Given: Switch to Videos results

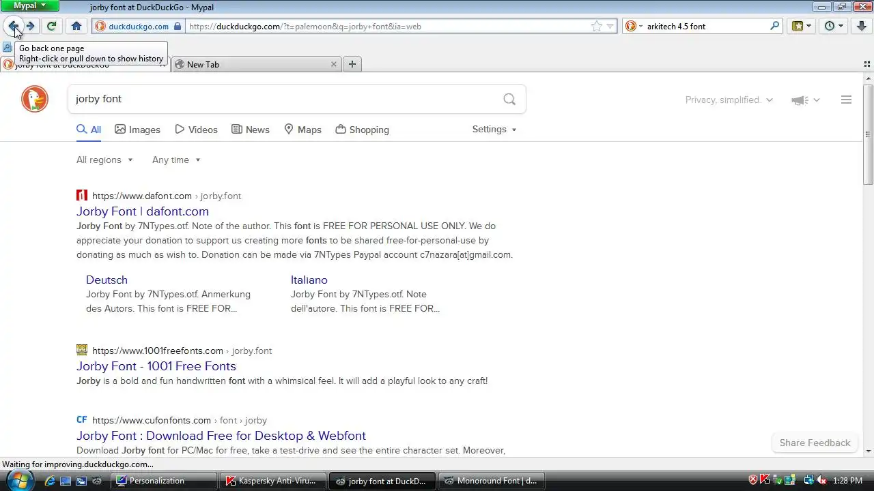Looking at the screenshot, I should pyautogui.click(x=196, y=130).
